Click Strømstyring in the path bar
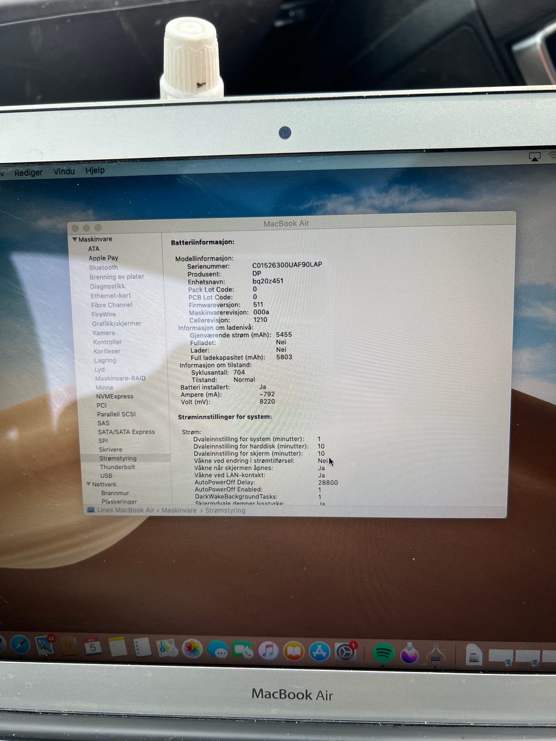 tap(225, 511)
